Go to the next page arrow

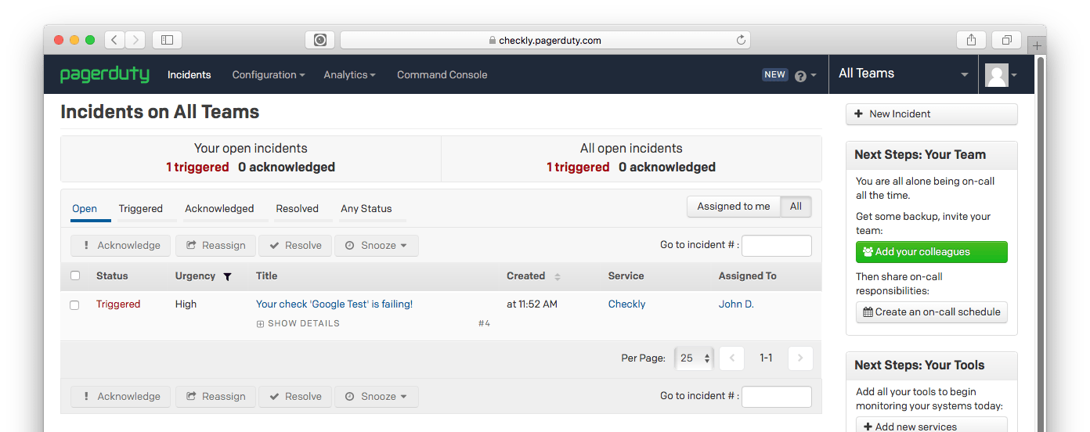pos(800,358)
